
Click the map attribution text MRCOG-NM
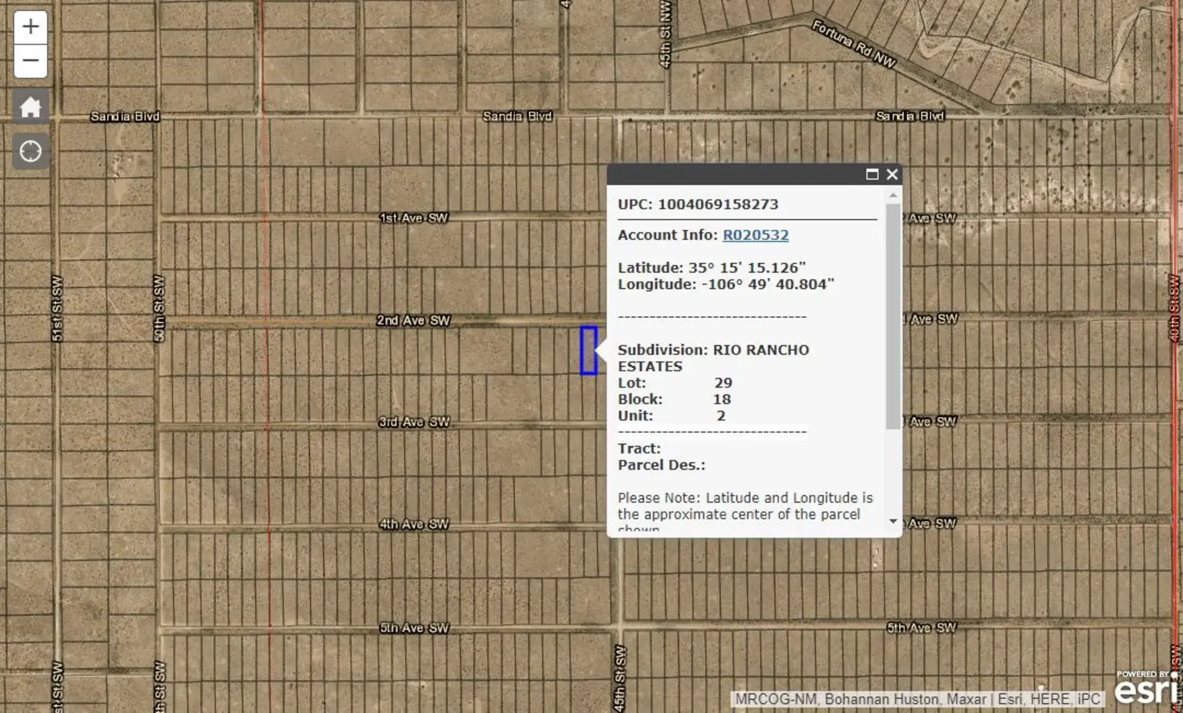tap(777, 699)
